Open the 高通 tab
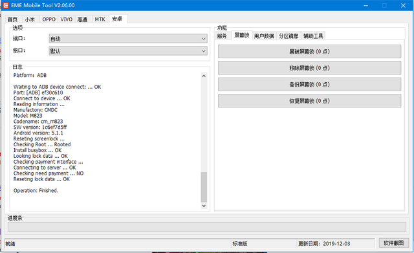414x253 pixels. coord(82,19)
